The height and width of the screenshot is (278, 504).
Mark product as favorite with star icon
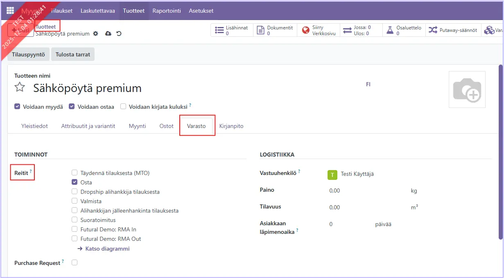(20, 87)
